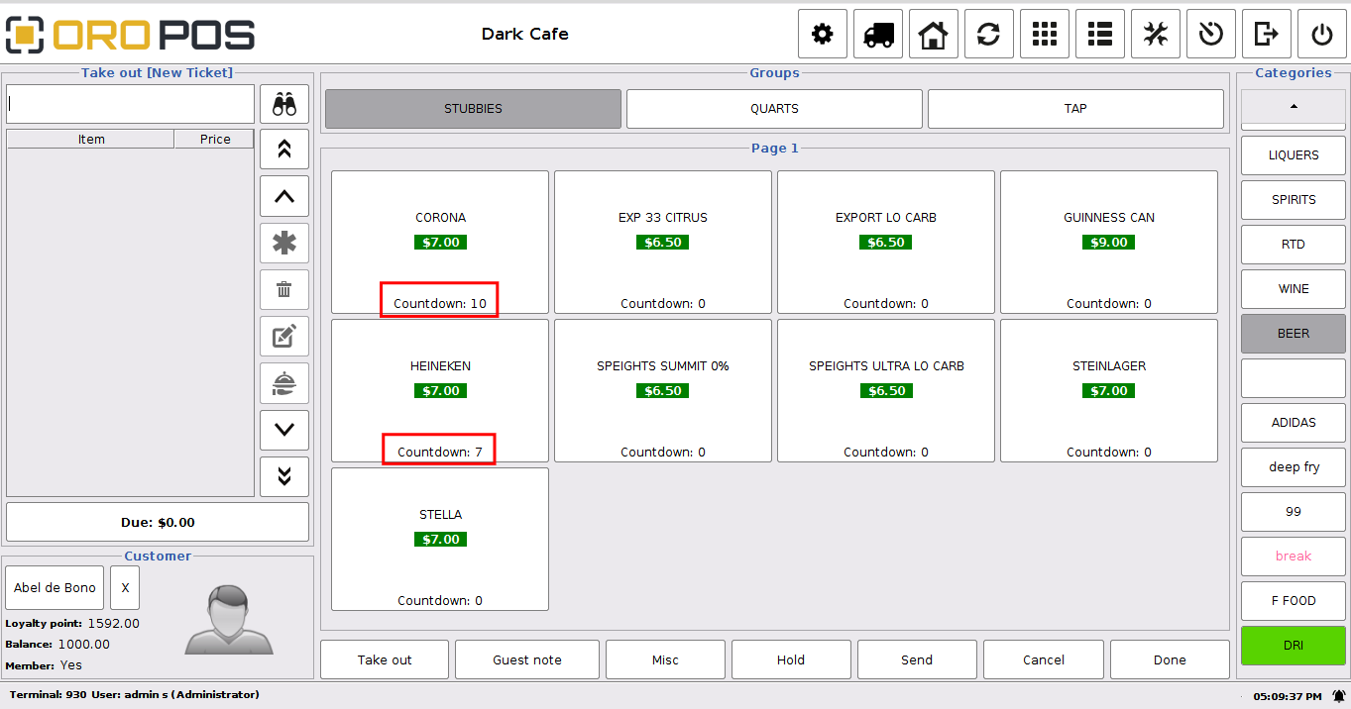Add EXP 33 CITRUS to ticket
This screenshot has width=1351, height=709.
(x=663, y=242)
